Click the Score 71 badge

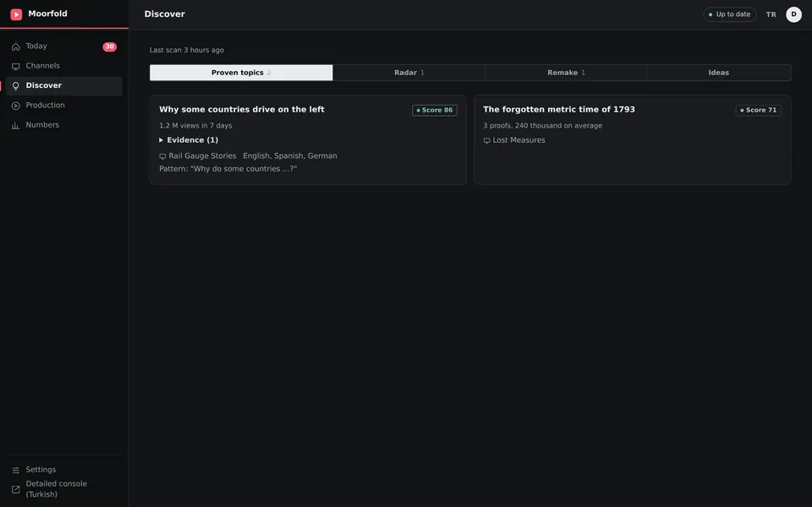tap(758, 110)
